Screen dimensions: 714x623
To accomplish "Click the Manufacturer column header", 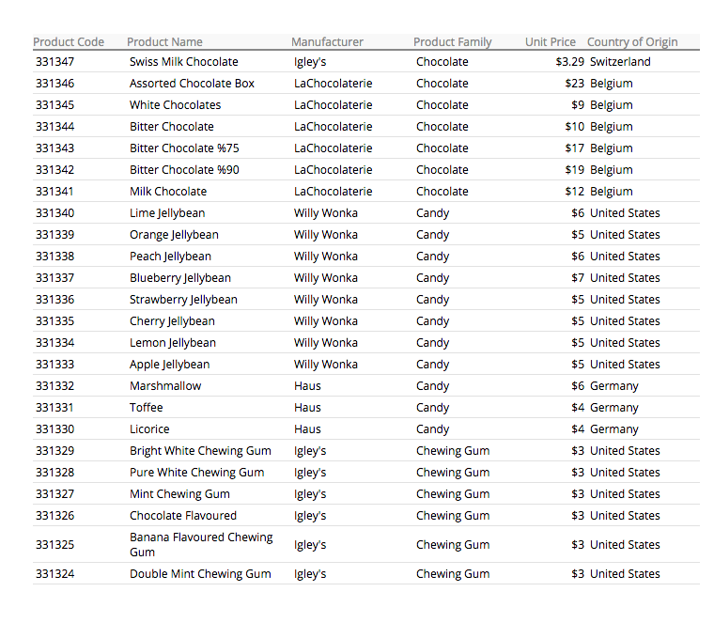I will (327, 42).
